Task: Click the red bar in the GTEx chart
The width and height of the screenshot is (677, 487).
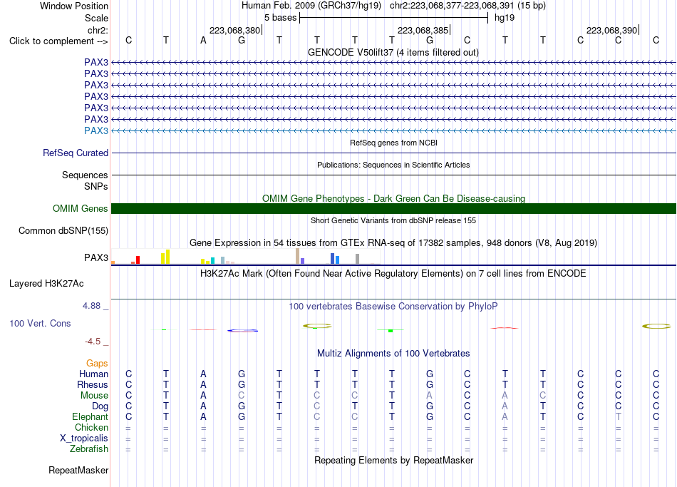Action: coord(138,260)
